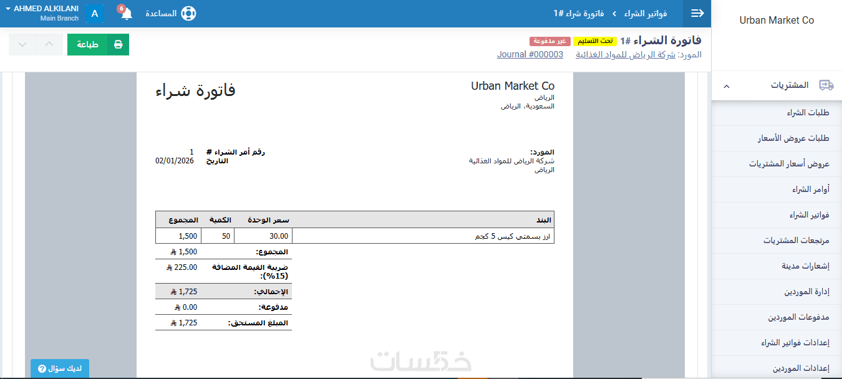Click the فاتورة شراء #1 breadcrumb text
This screenshot has width=842, height=379.
pos(580,13)
